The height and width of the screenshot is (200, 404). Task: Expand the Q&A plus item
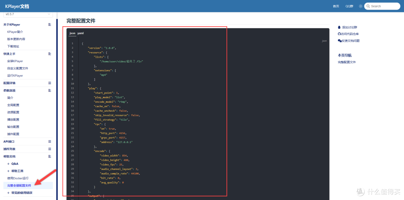click(x=13, y=164)
